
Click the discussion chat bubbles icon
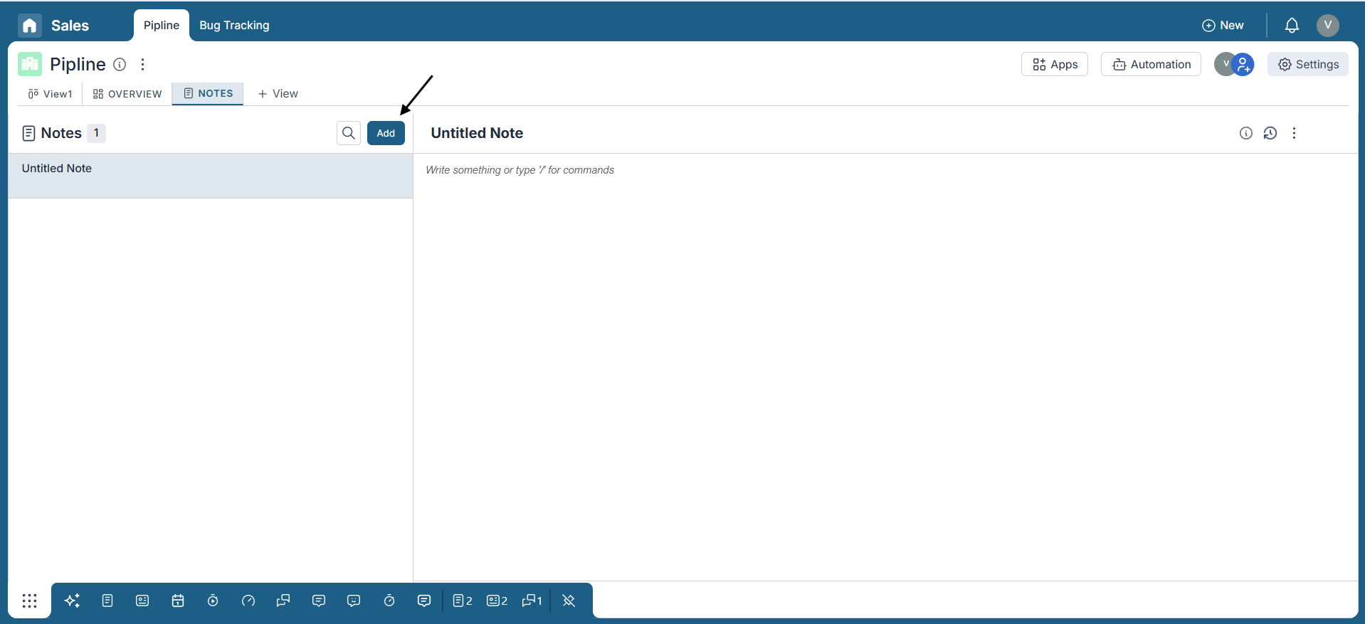pyautogui.click(x=283, y=601)
